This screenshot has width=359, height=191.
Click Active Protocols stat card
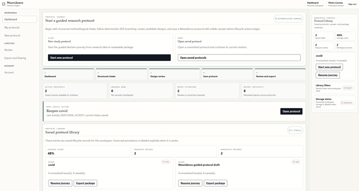75,91
